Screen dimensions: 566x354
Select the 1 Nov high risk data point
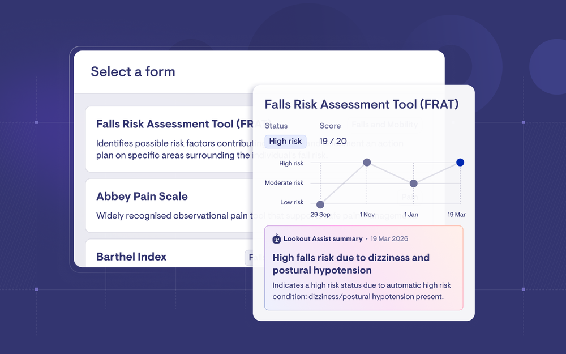pos(367,163)
